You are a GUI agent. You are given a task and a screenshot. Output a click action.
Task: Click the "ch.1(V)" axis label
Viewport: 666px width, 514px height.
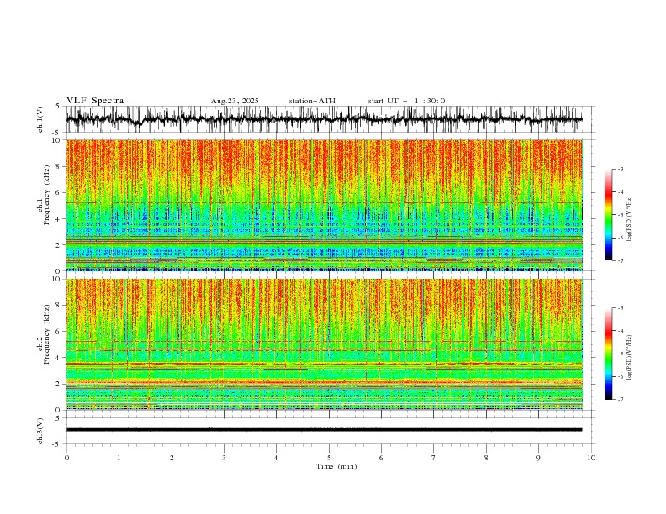tap(40, 119)
